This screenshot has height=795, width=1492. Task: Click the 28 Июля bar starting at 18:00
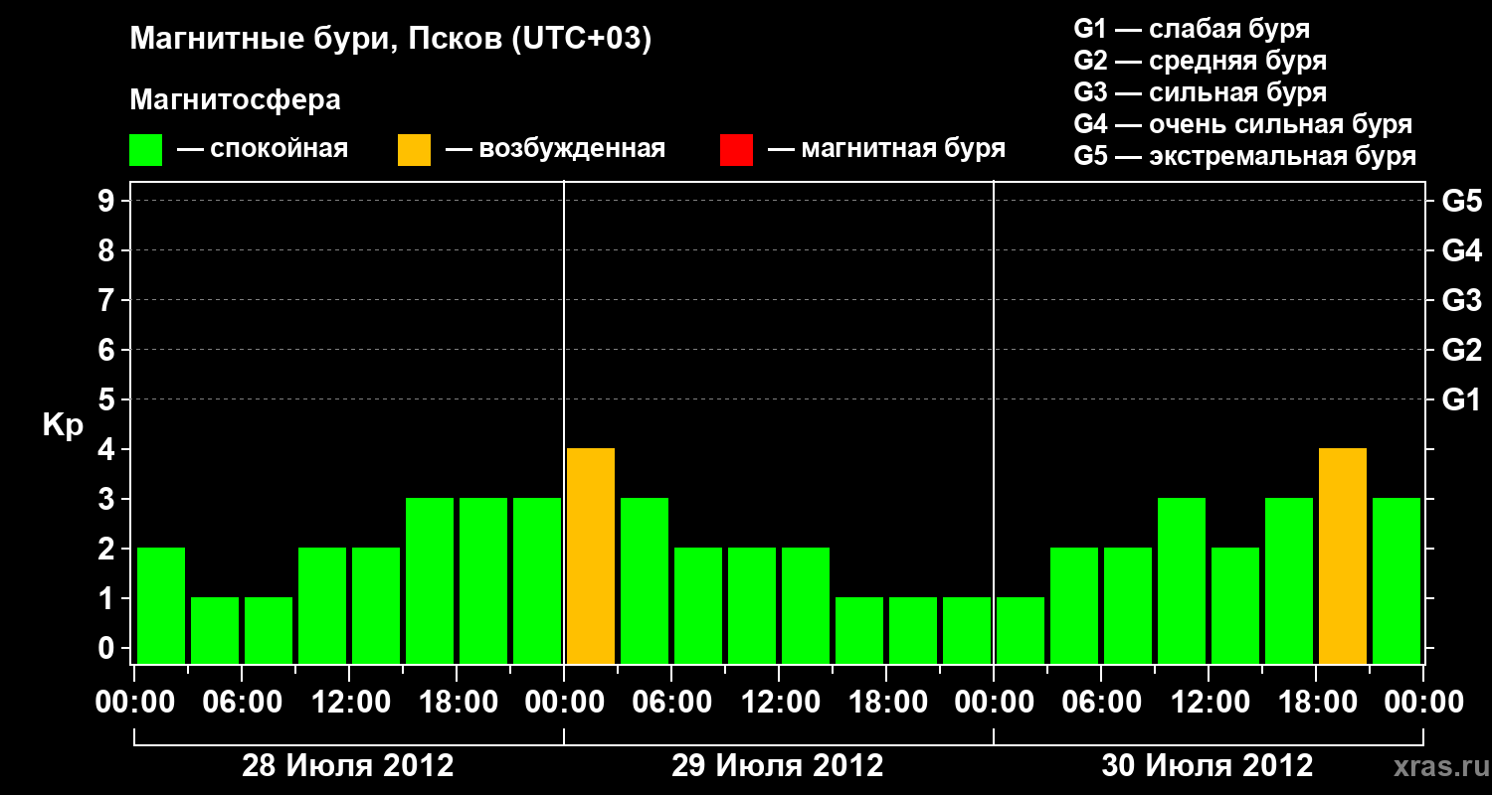coord(483,581)
